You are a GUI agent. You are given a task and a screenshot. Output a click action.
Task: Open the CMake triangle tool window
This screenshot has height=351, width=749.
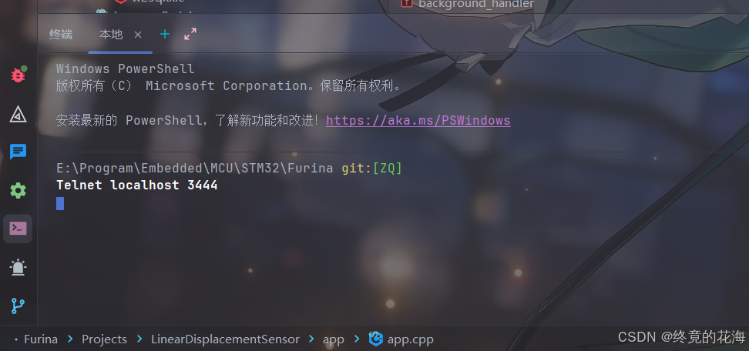(x=18, y=114)
